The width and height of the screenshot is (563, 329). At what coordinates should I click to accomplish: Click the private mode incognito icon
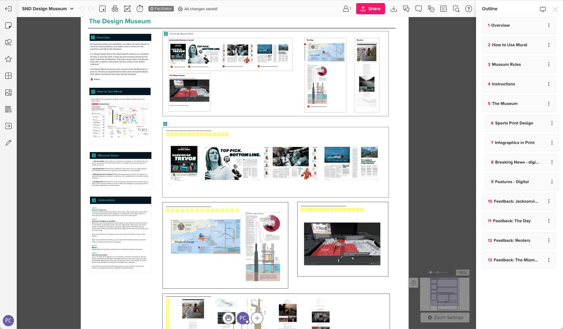(115, 9)
